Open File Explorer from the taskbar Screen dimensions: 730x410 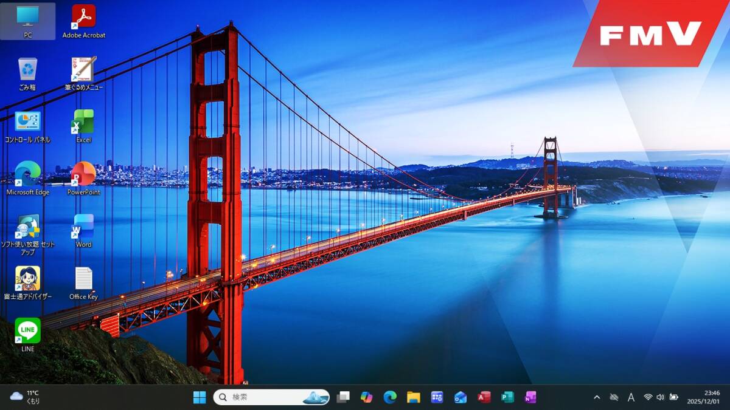pyautogui.click(x=414, y=397)
